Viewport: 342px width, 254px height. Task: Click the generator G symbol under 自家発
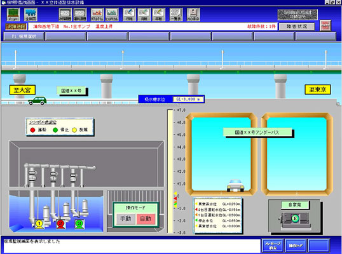(x=295, y=218)
